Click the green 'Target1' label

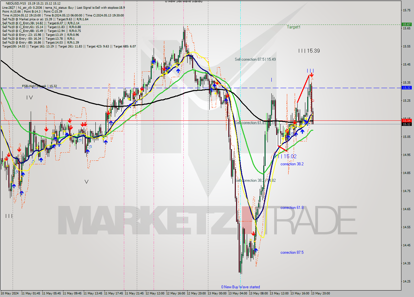click(x=293, y=27)
